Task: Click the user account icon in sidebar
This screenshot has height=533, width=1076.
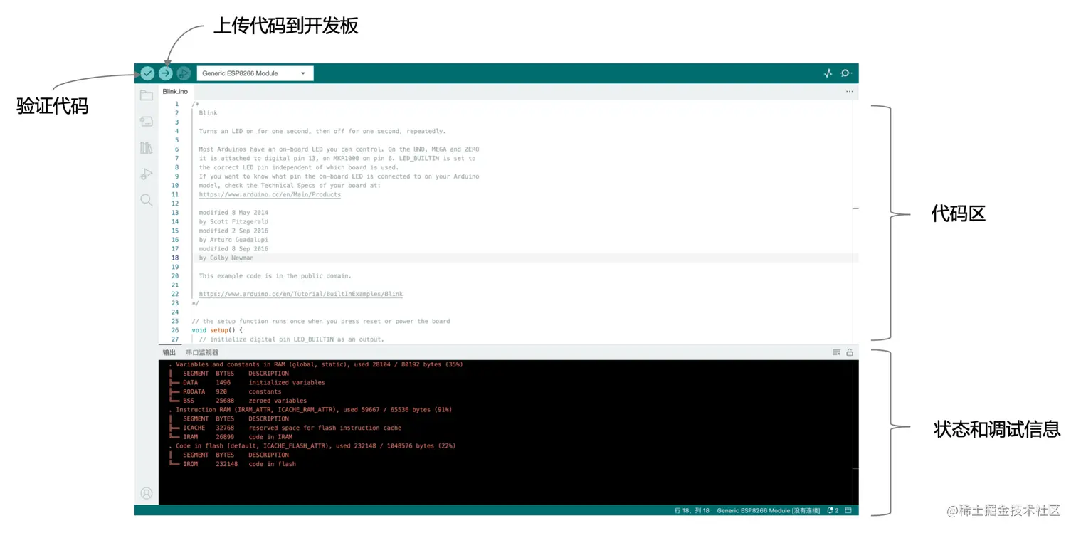Action: pos(147,493)
